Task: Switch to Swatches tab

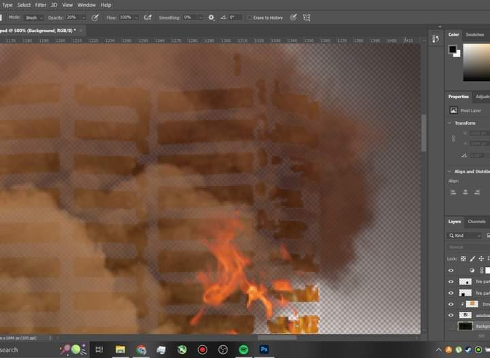Action: 475,35
